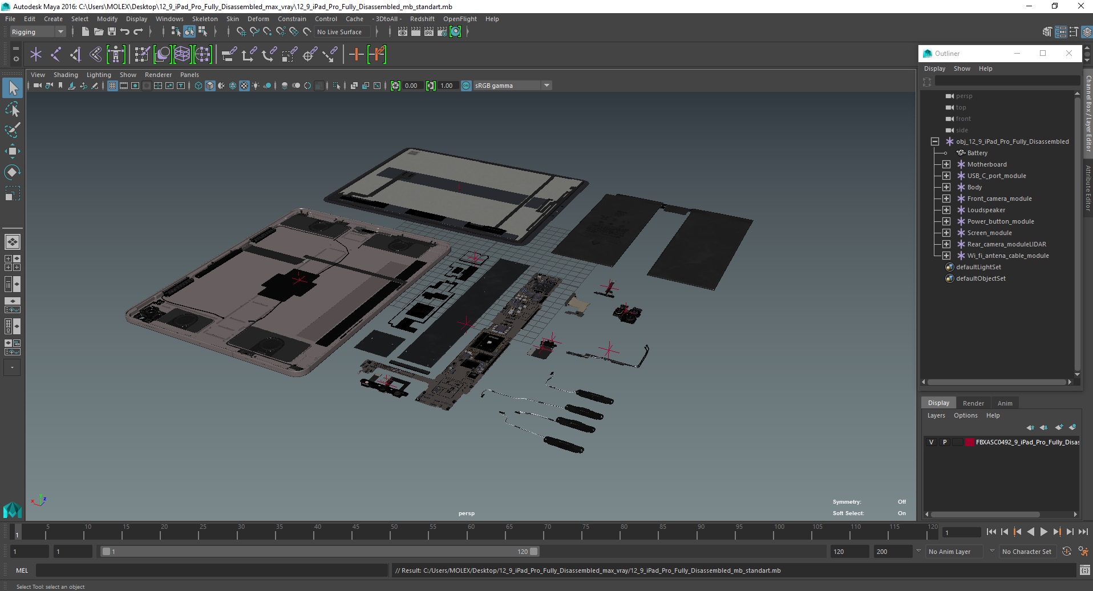Click the No Live Surface button

(339, 32)
